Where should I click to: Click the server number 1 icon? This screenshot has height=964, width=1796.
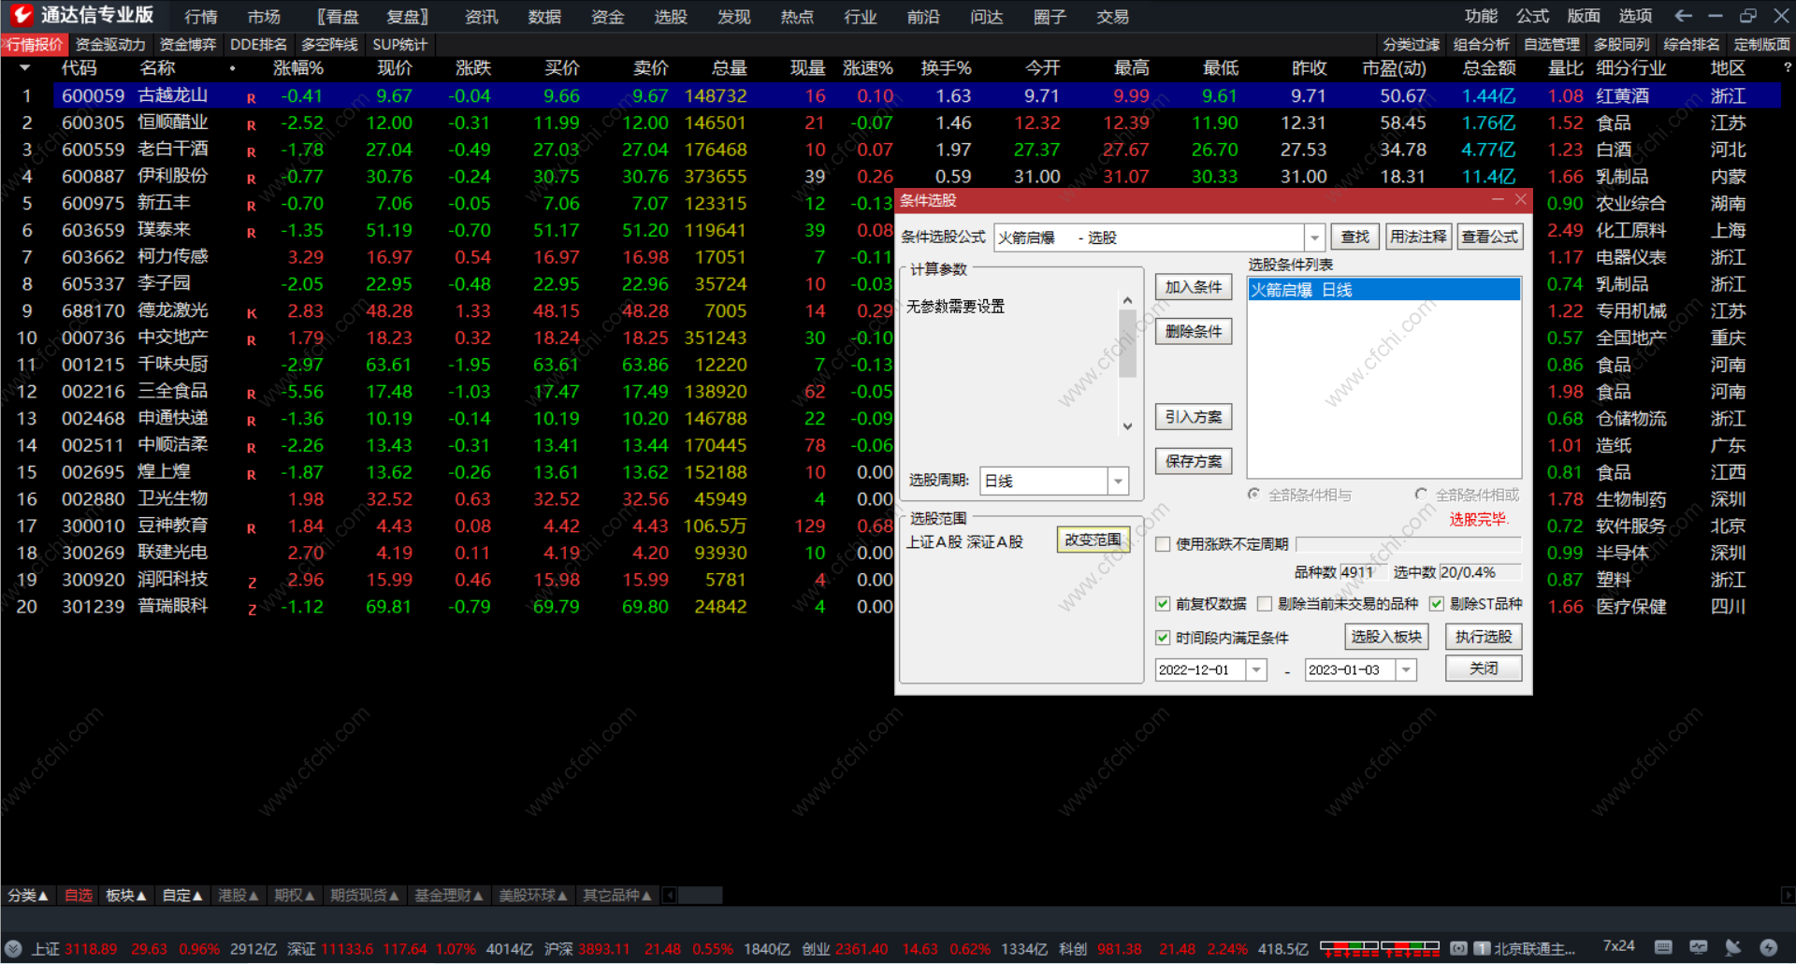pos(1482,948)
